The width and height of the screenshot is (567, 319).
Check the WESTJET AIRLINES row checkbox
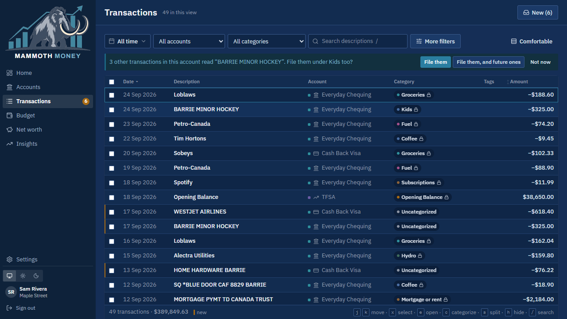click(x=112, y=212)
